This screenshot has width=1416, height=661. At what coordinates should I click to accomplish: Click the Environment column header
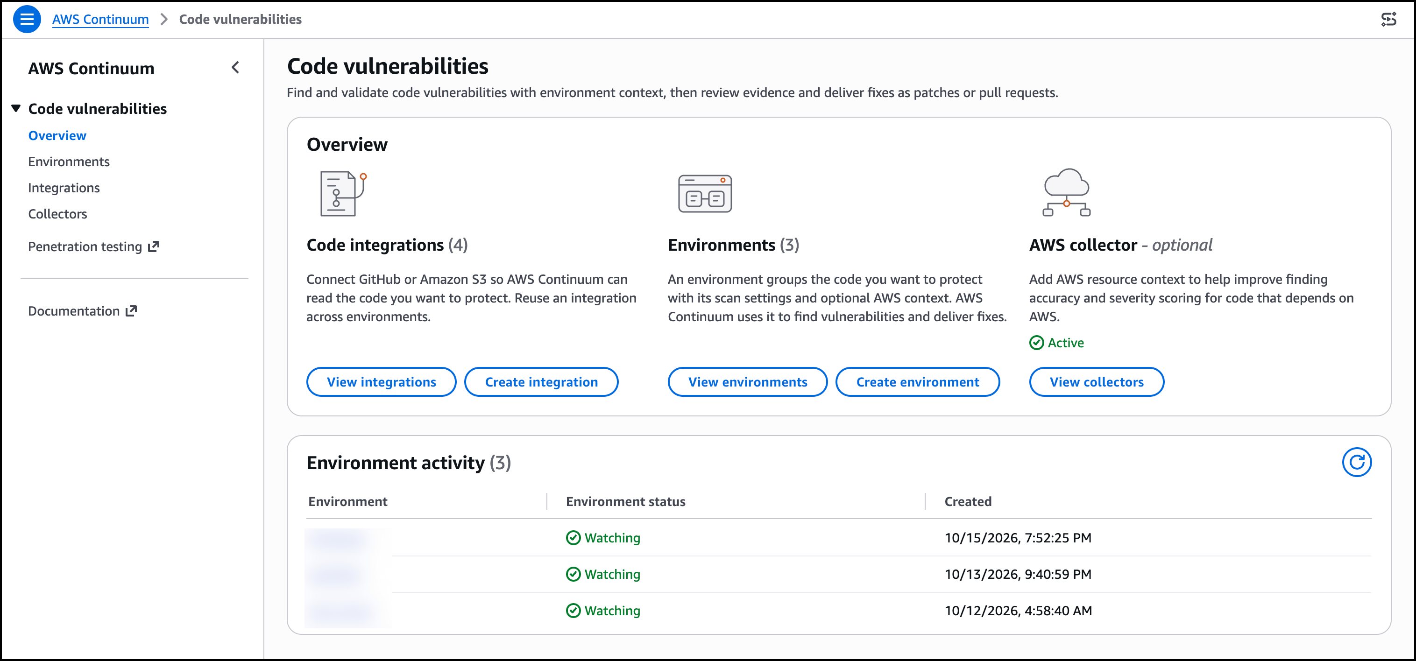[x=348, y=501]
